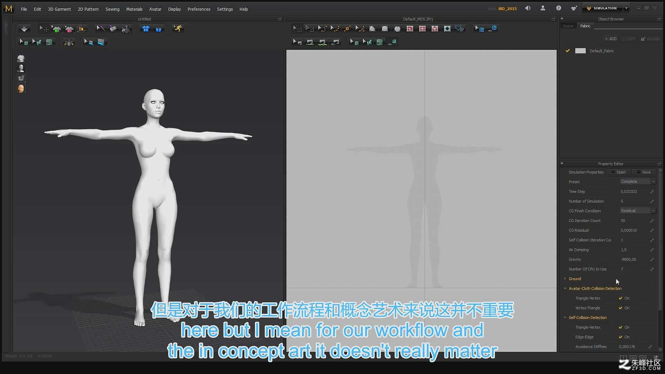This screenshot has width=665, height=374.
Task: Select the Add Point orange plus tool
Action: tap(347, 29)
